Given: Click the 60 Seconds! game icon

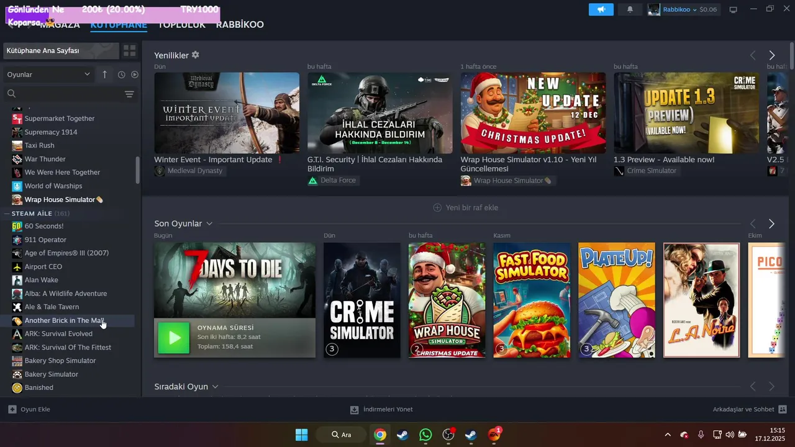Looking at the screenshot, I should pyautogui.click(x=17, y=226).
